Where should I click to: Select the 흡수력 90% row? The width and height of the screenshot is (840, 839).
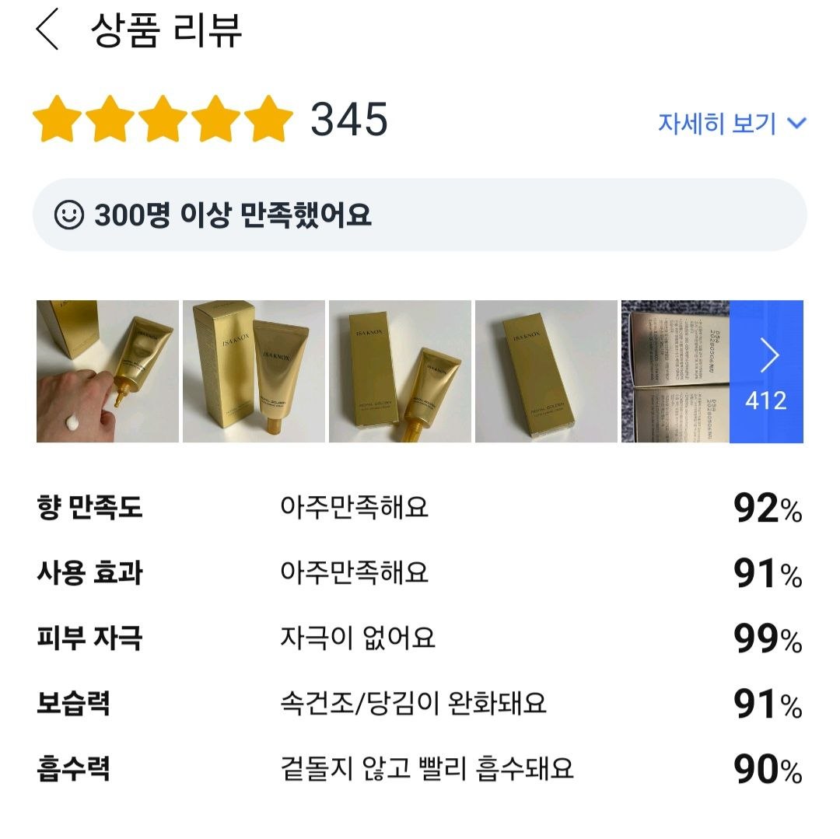tap(419, 768)
